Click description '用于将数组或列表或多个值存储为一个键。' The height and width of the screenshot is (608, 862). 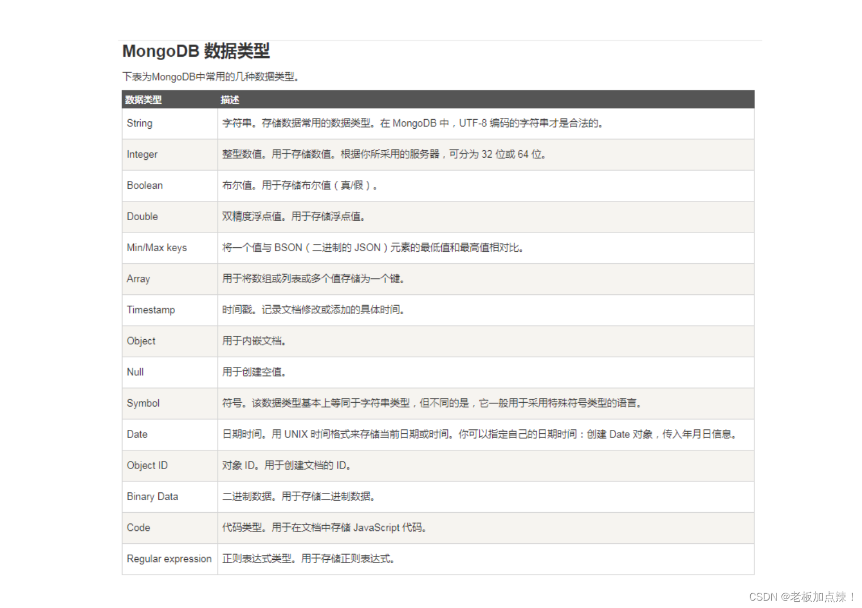click(314, 279)
